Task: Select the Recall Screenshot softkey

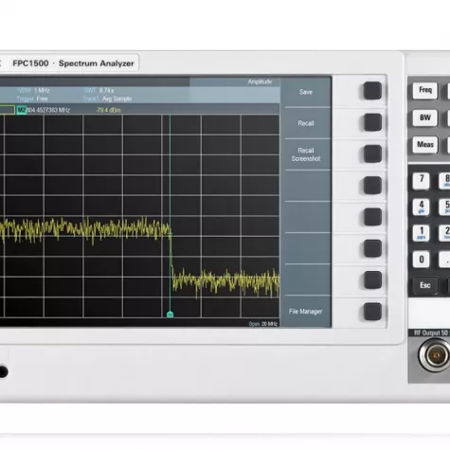Action: click(x=306, y=154)
